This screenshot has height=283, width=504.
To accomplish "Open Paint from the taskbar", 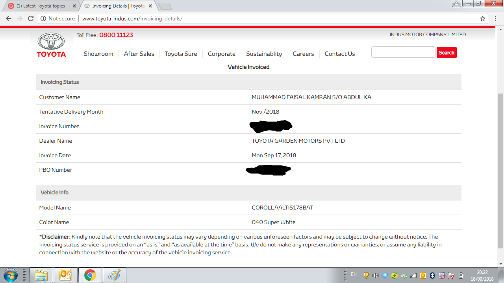I will pos(115,275).
